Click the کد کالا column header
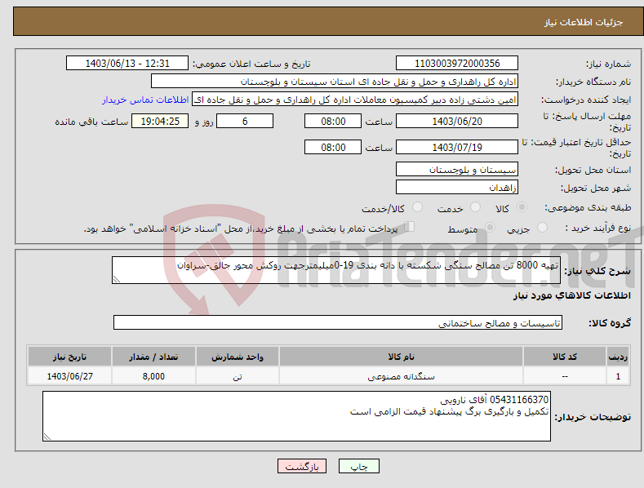 (x=565, y=357)
